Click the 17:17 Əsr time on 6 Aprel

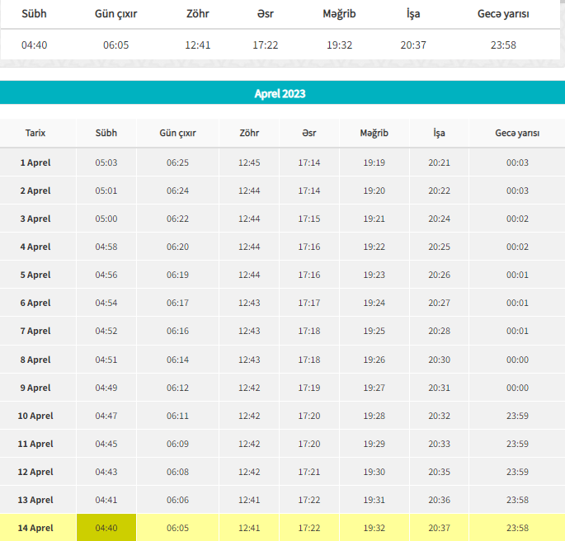309,303
